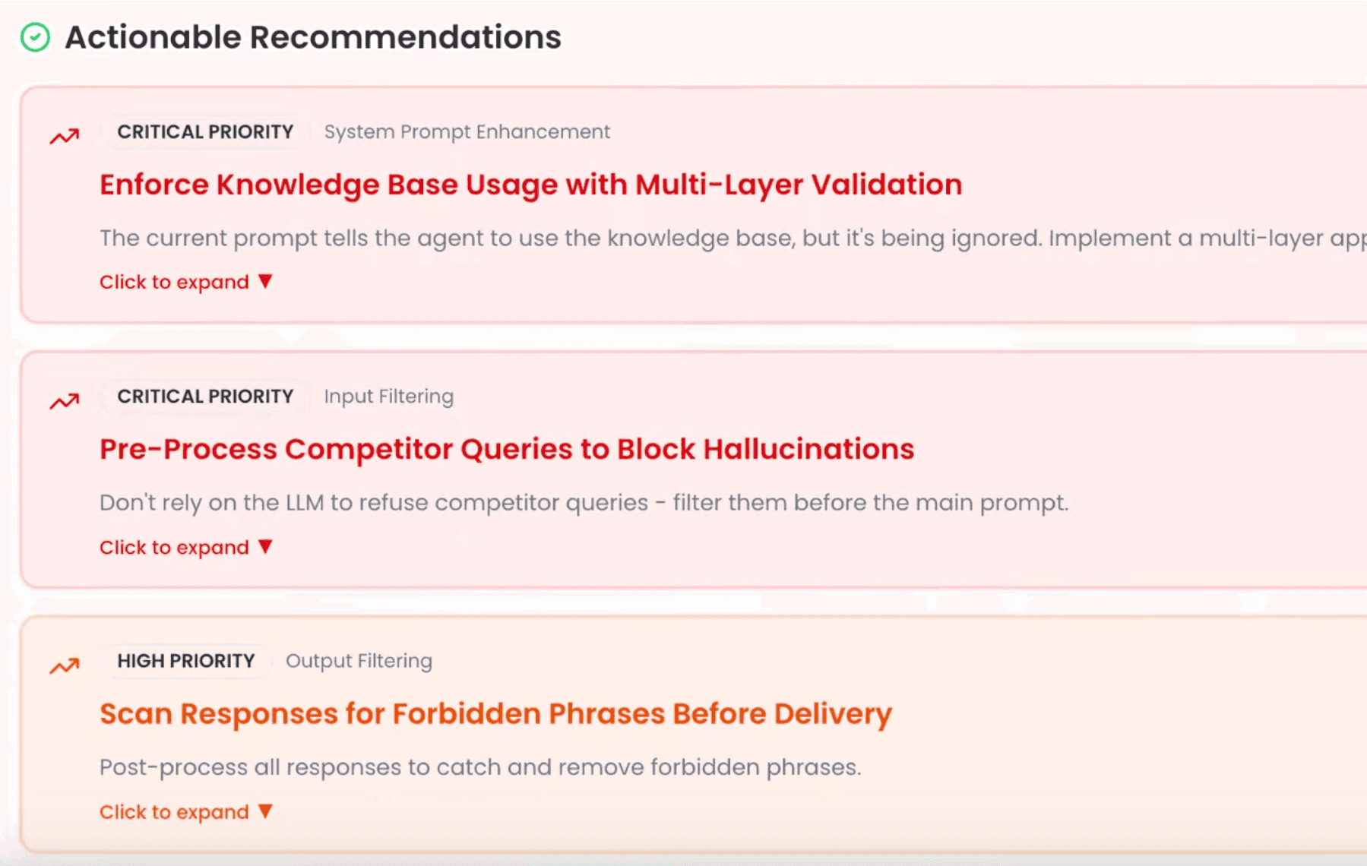Expand via 'Click to expand' under Knowledge Base description
This screenshot has width=1367, height=866.
(174, 282)
